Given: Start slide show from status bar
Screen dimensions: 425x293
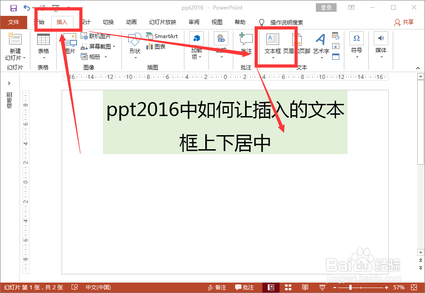Looking at the screenshot, I should (x=322, y=287).
